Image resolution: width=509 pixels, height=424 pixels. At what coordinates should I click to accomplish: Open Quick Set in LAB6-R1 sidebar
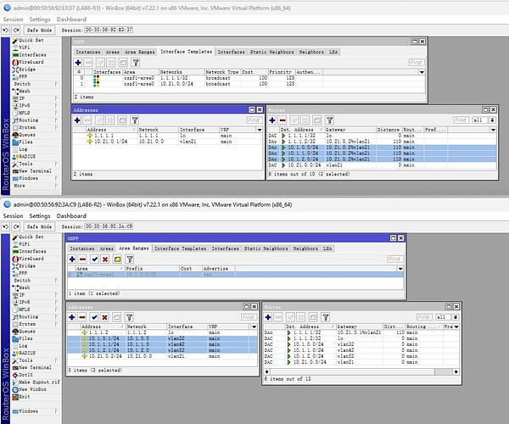pos(28,40)
